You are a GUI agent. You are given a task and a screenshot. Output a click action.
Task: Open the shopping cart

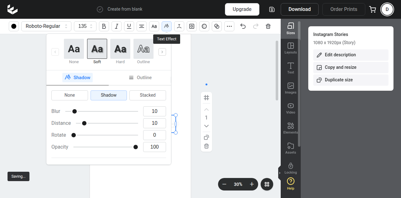tap(373, 9)
